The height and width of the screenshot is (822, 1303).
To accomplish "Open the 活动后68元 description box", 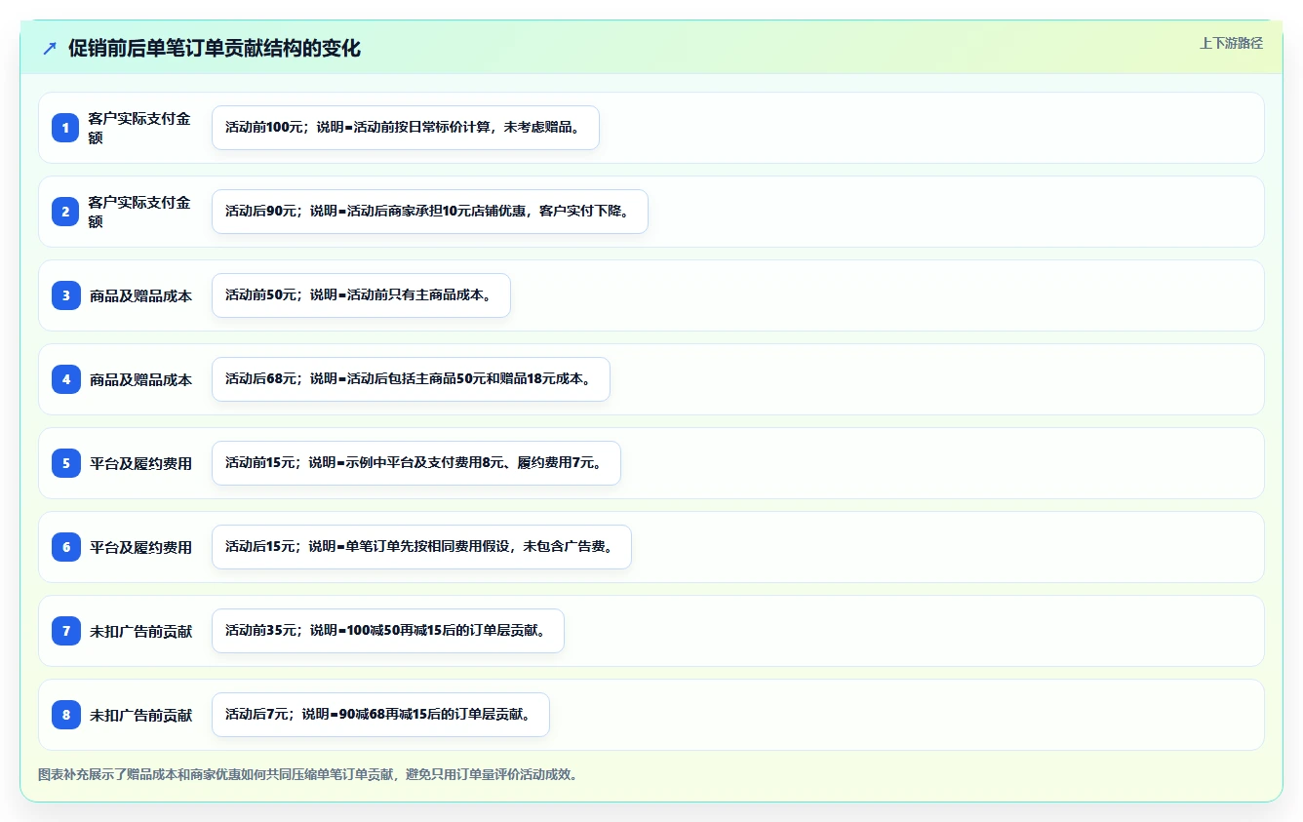I will [x=411, y=379].
